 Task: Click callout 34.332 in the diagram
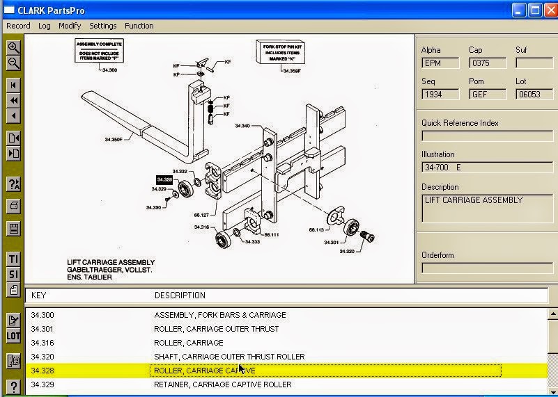180,171
